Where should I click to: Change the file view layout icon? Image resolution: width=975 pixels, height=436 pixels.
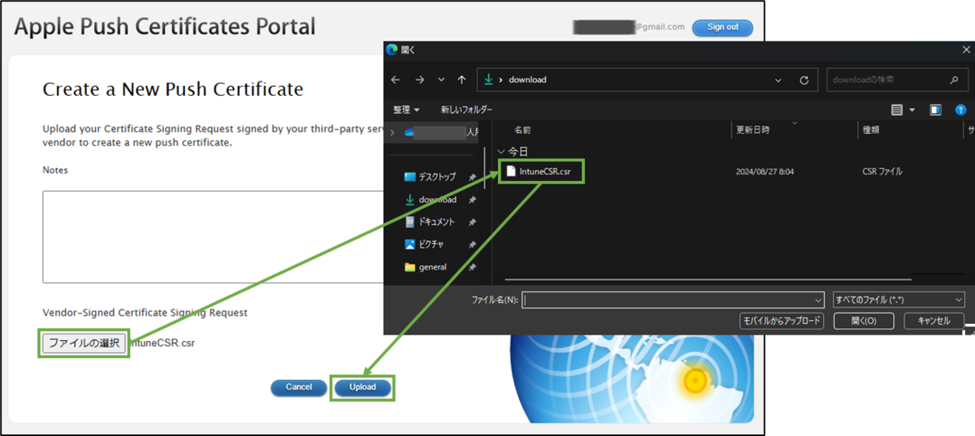(x=897, y=110)
